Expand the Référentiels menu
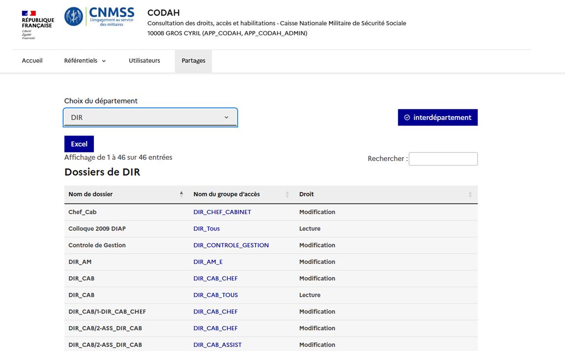The width and height of the screenshot is (565, 351). pyautogui.click(x=85, y=61)
